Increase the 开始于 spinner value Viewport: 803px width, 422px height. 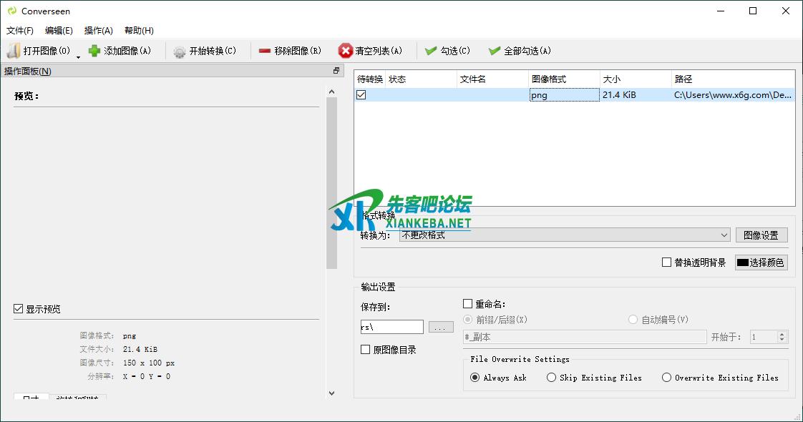click(782, 334)
